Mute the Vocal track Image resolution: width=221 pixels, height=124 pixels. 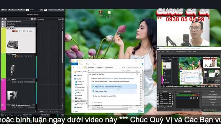click(x=8, y=54)
